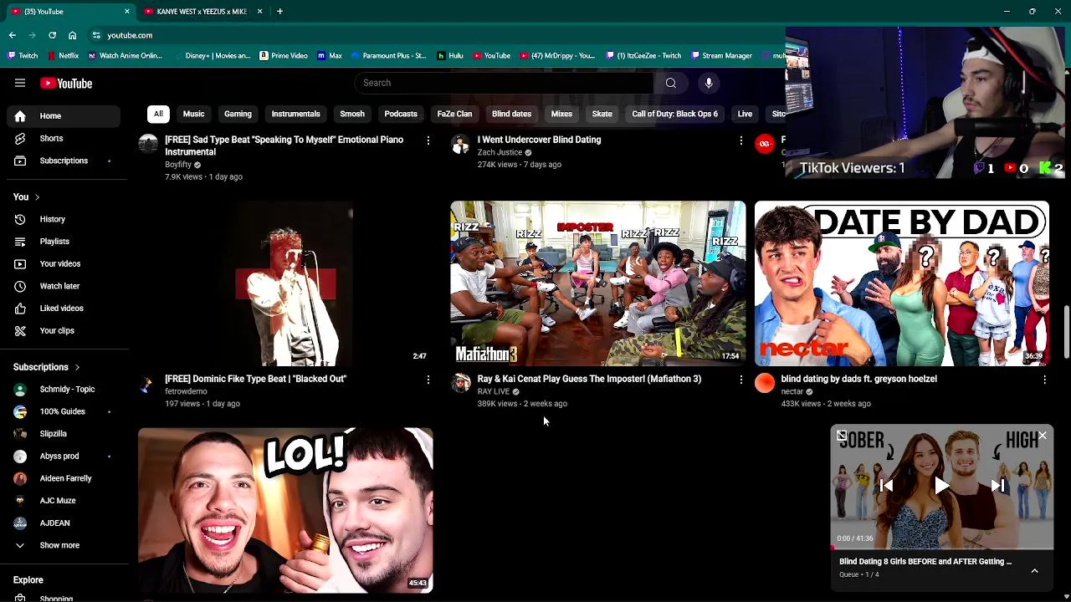
Task: Open Twitch bookmark
Action: (23, 56)
